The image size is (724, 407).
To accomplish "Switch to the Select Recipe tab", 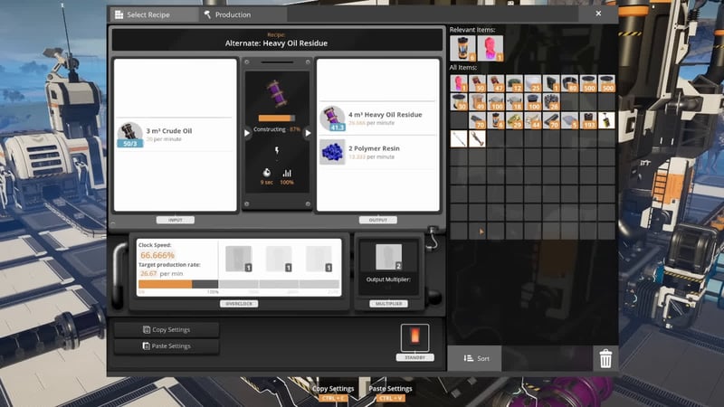I will click(x=154, y=14).
